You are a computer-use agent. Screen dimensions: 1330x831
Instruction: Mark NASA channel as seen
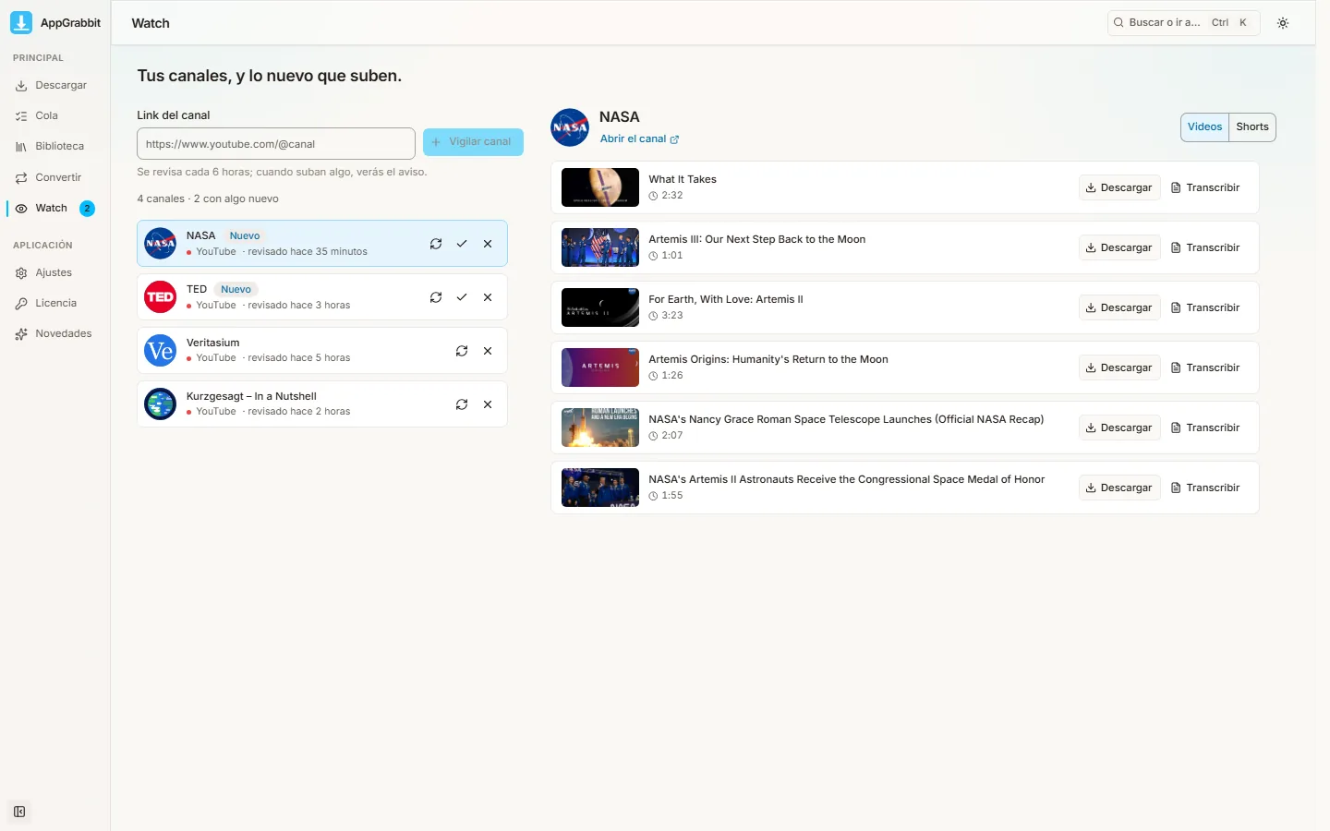pyautogui.click(x=462, y=244)
